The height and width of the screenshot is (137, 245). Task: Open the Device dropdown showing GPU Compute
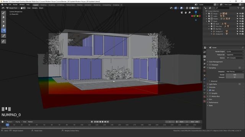coord(235,58)
